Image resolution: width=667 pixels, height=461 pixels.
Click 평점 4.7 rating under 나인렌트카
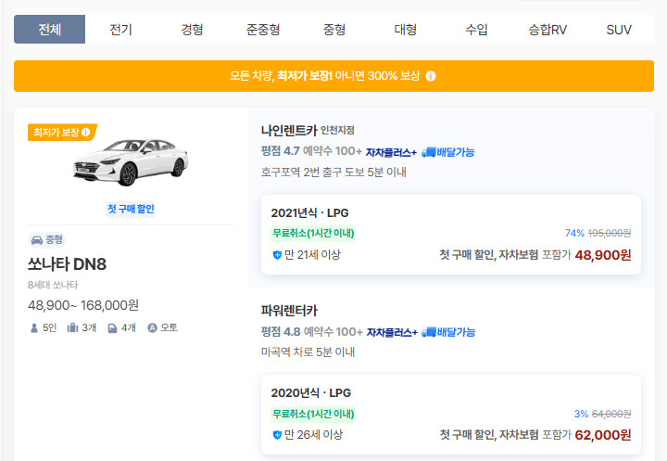coord(280,151)
